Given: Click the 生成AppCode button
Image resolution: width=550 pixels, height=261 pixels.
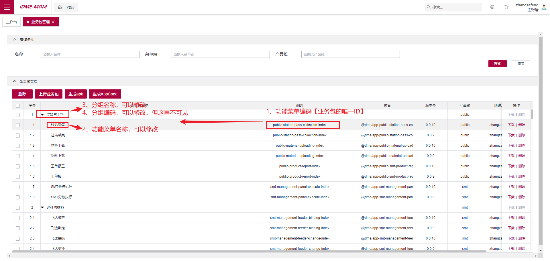Looking at the screenshot, I should click(x=105, y=94).
